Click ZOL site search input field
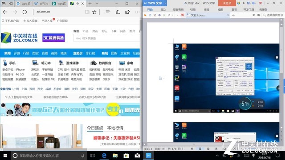 (x=107, y=38)
